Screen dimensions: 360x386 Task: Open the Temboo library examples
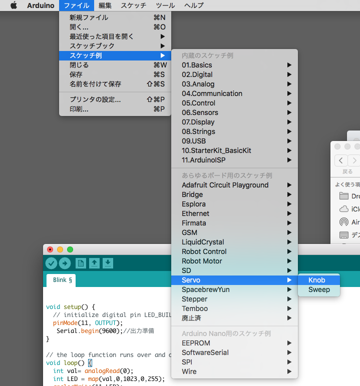point(234,308)
